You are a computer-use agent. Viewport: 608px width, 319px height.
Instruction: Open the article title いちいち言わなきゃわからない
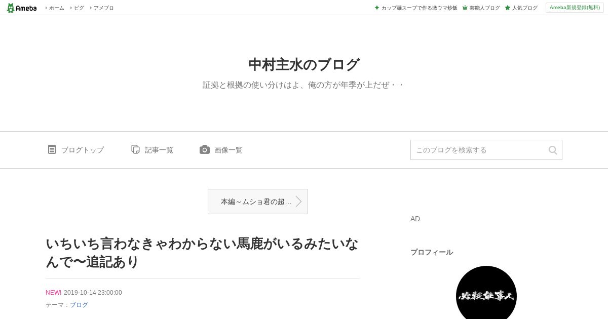tap(202, 253)
